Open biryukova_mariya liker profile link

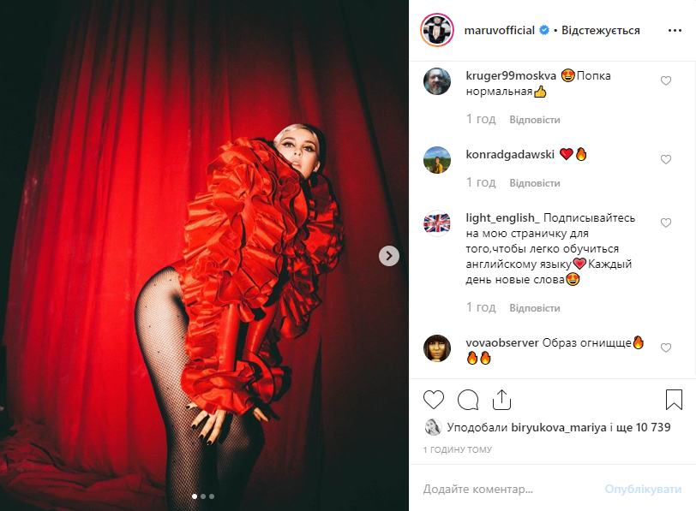tap(558, 427)
